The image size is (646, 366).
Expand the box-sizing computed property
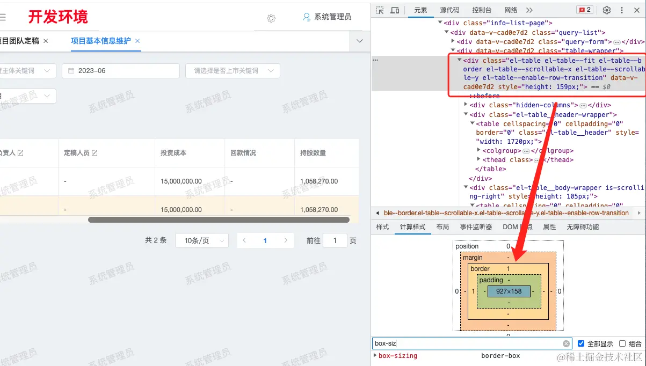coord(375,356)
